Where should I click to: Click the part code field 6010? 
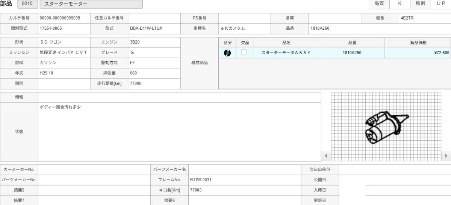click(x=27, y=5)
